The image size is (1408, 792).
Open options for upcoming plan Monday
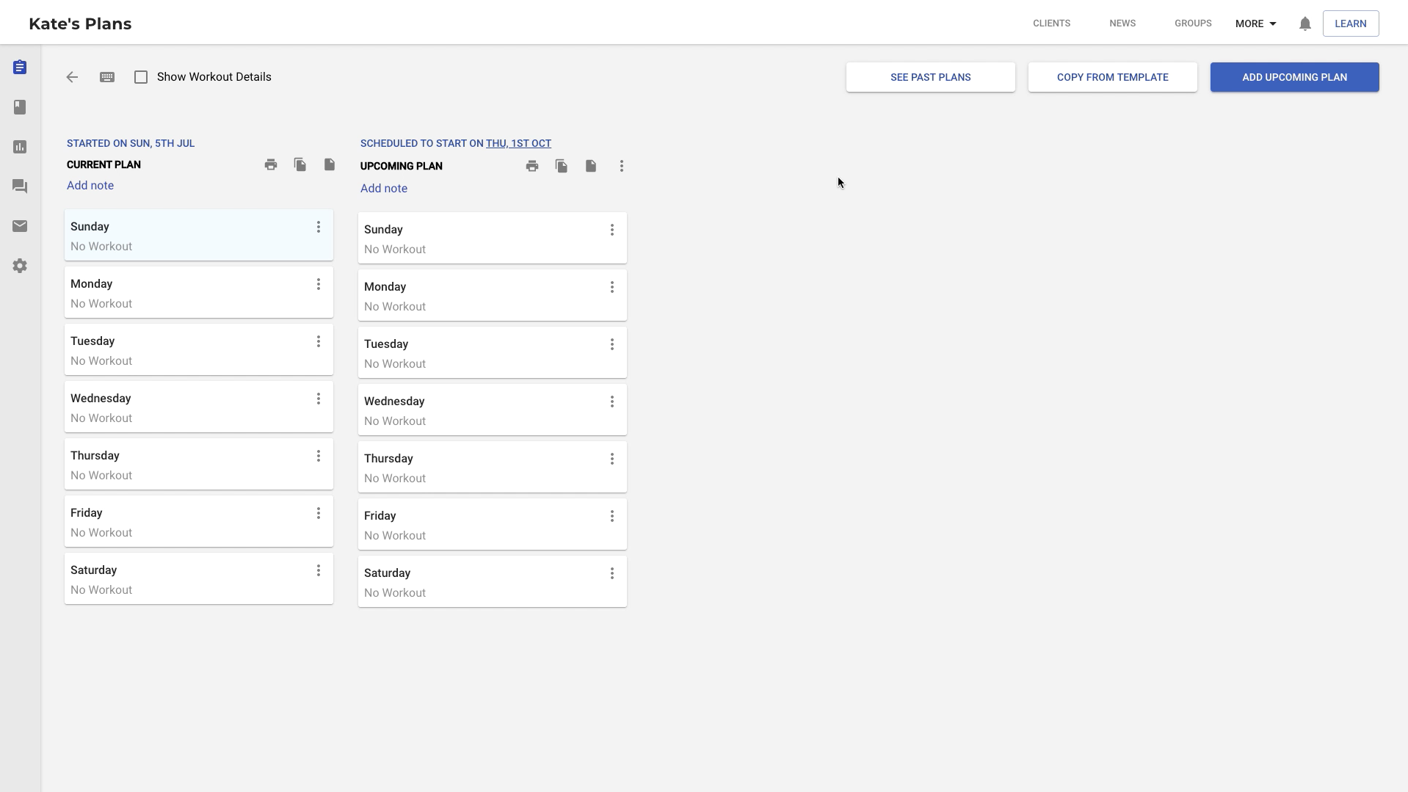click(x=612, y=287)
